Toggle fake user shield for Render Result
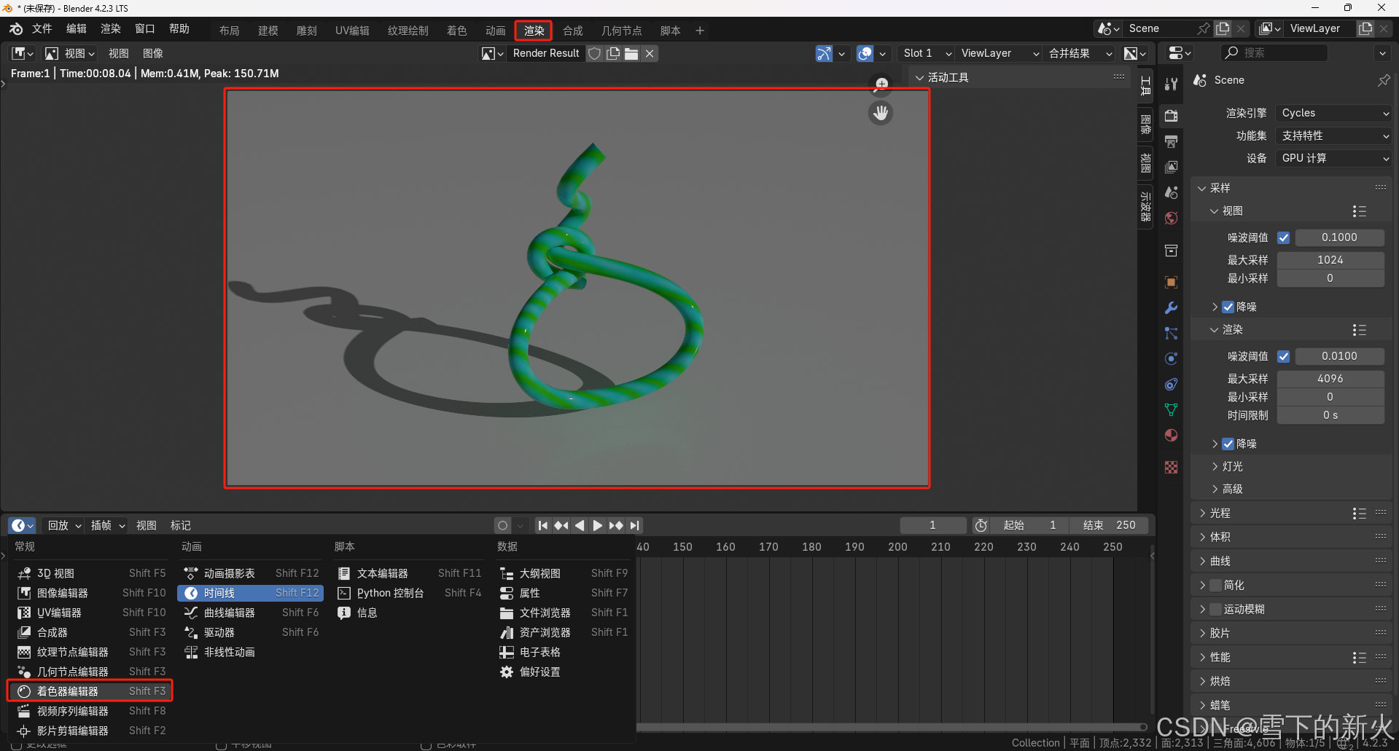The image size is (1399, 751). click(x=595, y=53)
